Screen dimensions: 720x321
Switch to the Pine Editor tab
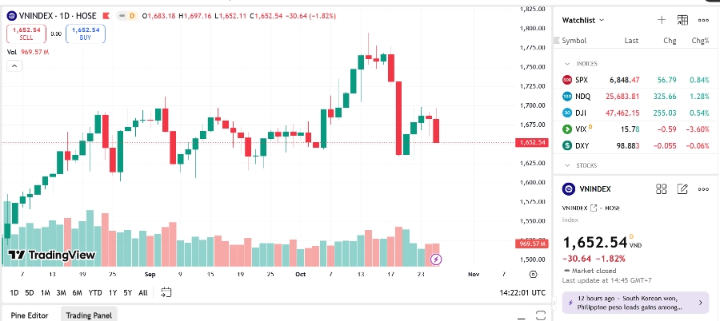[x=29, y=315]
